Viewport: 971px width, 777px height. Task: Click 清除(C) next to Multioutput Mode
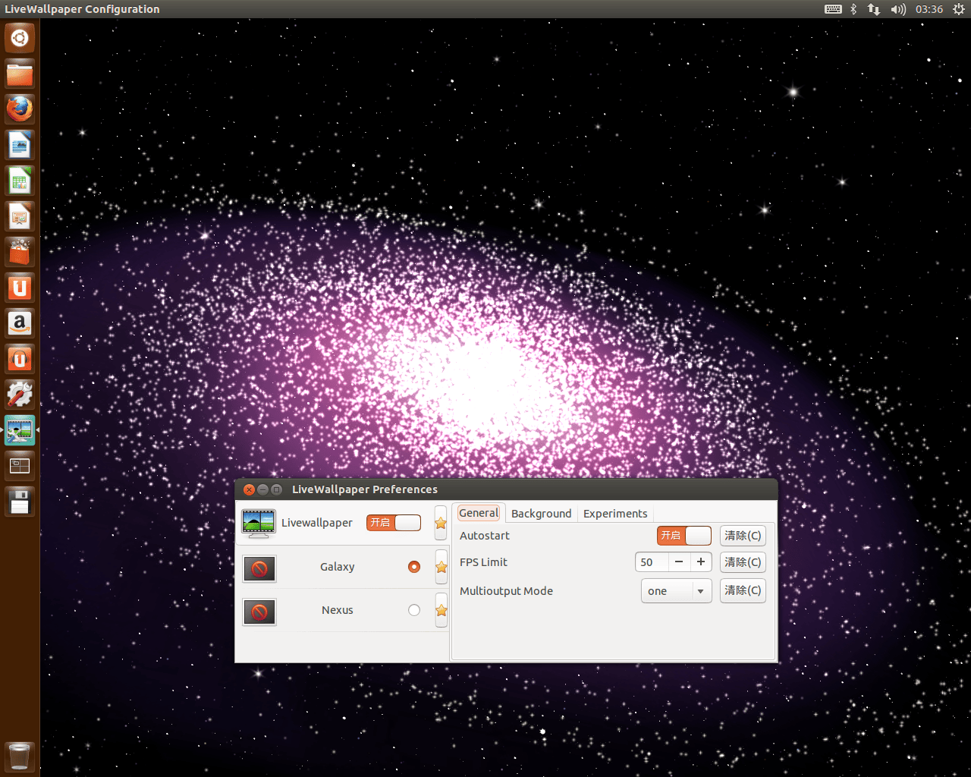(x=742, y=590)
